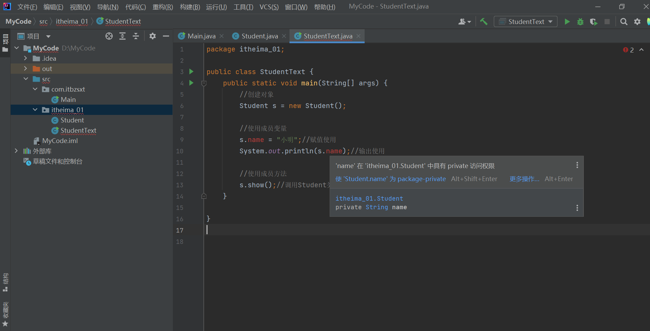Select 草稿文件和控制台 node
Image resolution: width=650 pixels, height=331 pixels.
57,161
